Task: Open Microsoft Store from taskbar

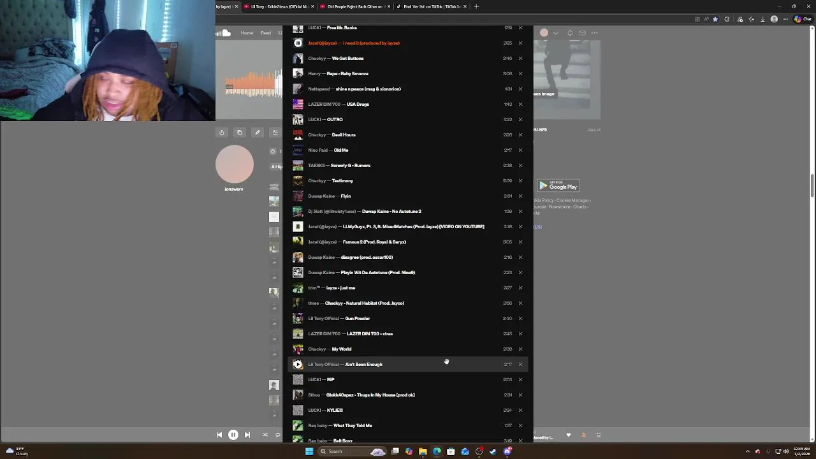Action: click(451, 451)
